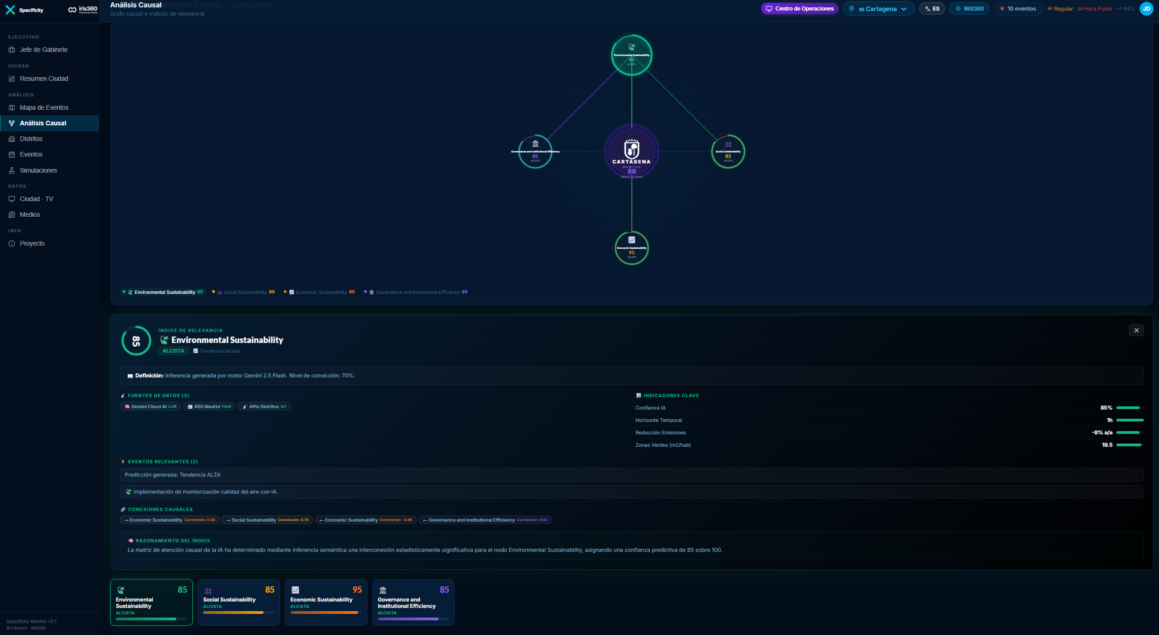Screen dimensions: 1159x635
Task: Click the 10 eventos badge
Action: [x=1018, y=9]
